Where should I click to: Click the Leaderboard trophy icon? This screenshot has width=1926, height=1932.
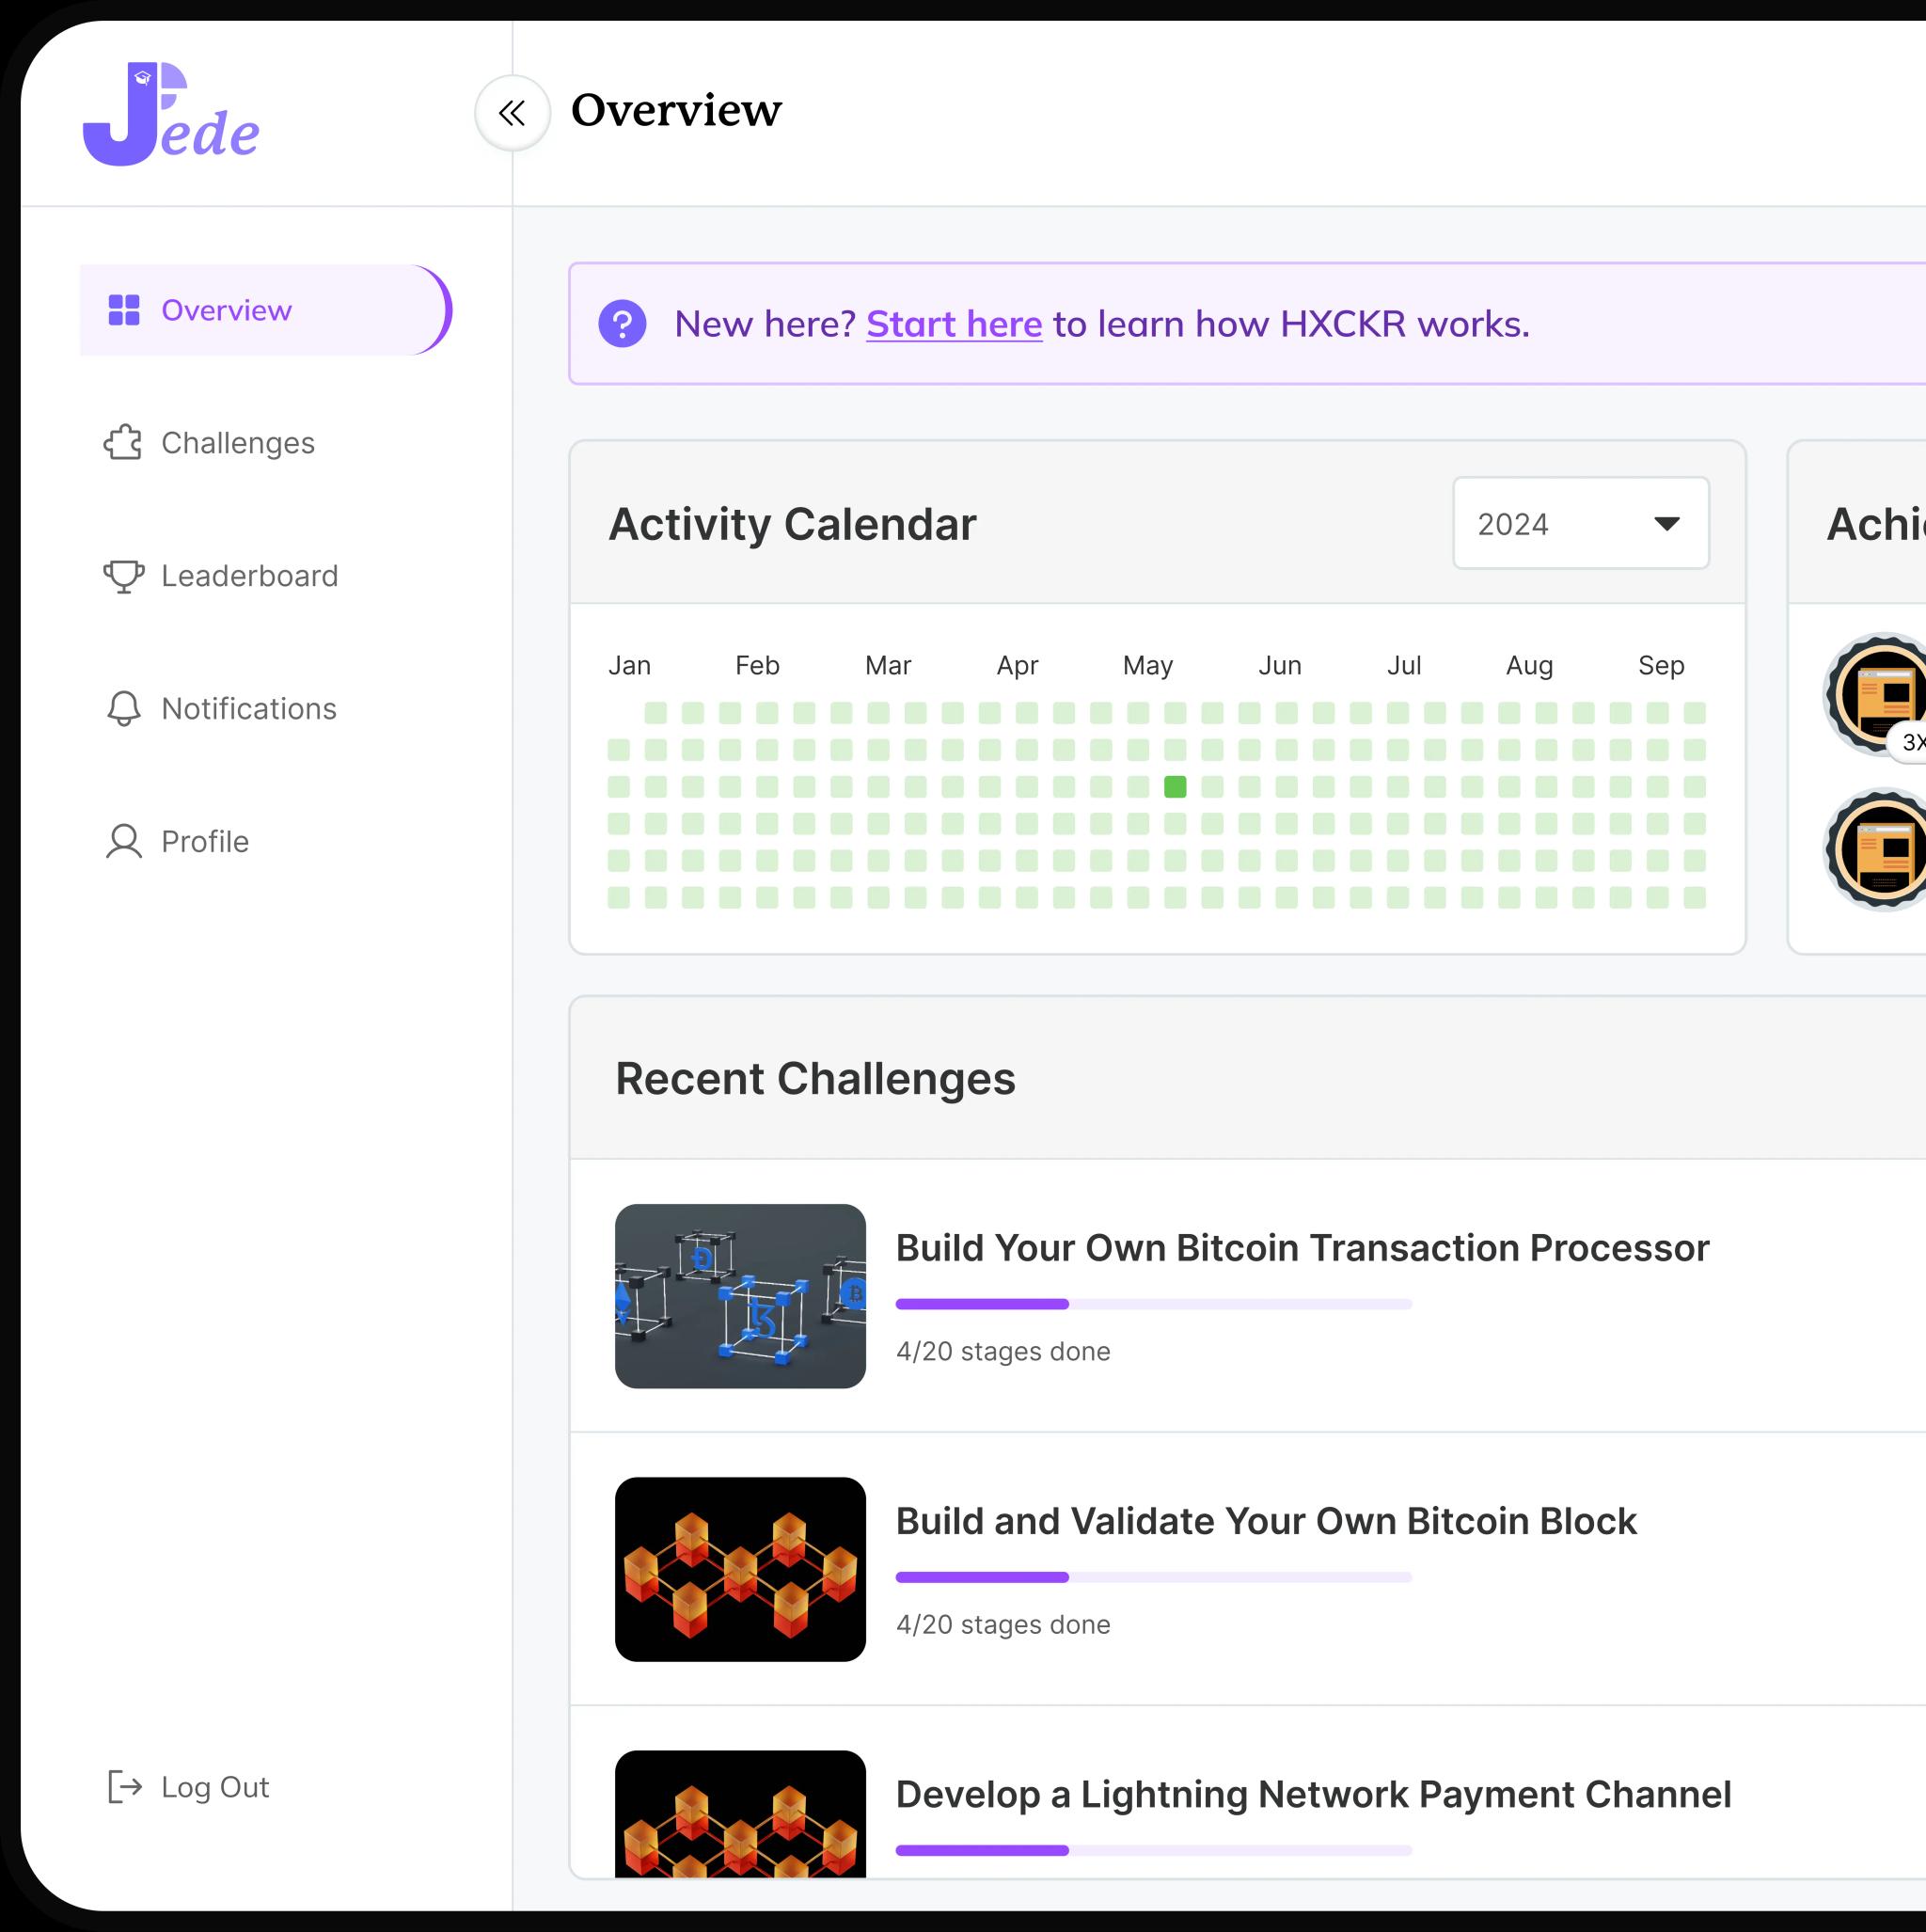point(123,576)
